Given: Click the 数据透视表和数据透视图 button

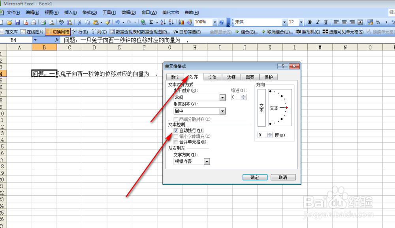Looking at the screenshot, I should coord(140,32).
